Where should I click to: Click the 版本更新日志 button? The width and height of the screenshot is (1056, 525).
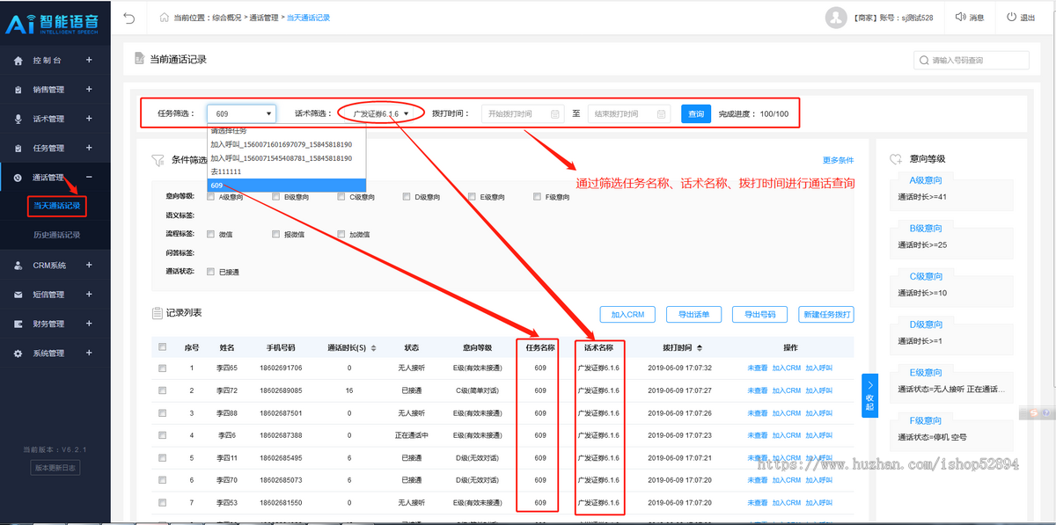[x=55, y=468]
